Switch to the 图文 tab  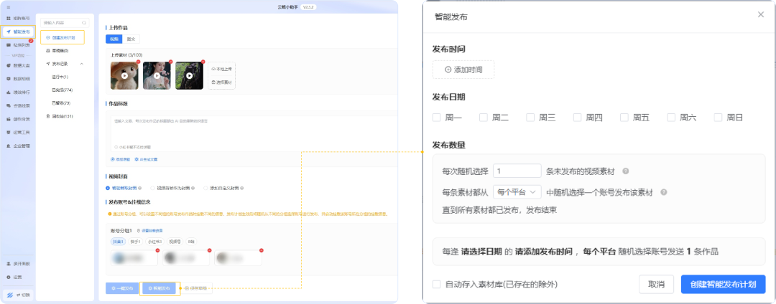(x=131, y=39)
